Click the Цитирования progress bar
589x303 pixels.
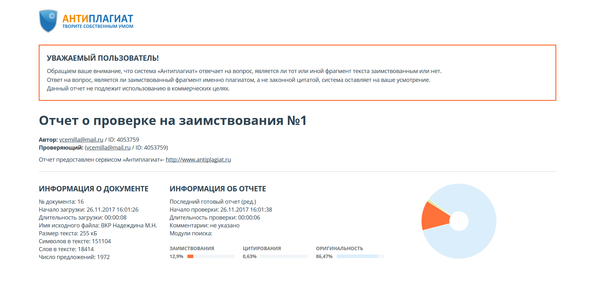tap(284, 257)
